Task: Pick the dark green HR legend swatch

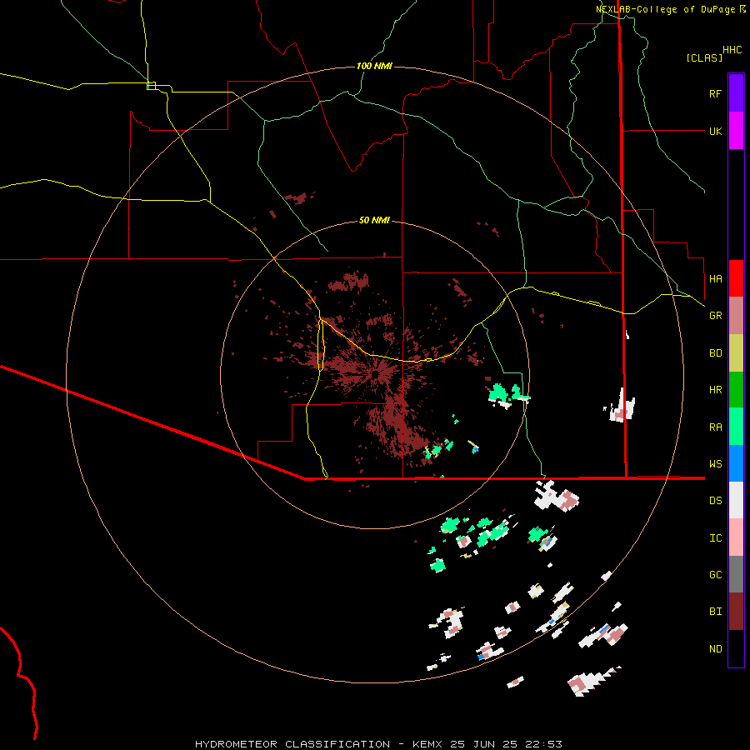Action: tap(736, 390)
